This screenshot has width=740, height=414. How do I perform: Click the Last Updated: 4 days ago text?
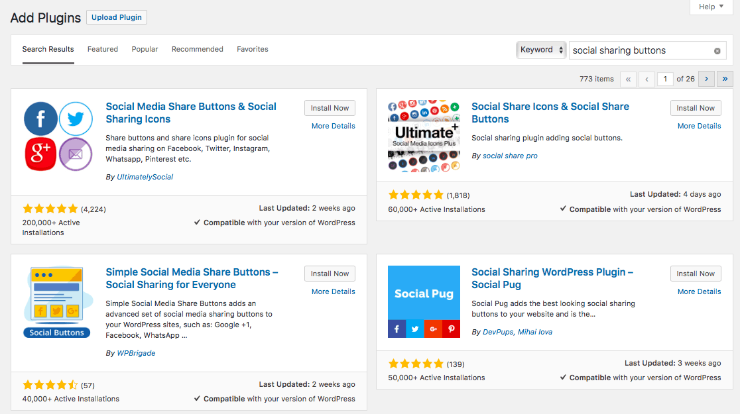[x=675, y=194]
